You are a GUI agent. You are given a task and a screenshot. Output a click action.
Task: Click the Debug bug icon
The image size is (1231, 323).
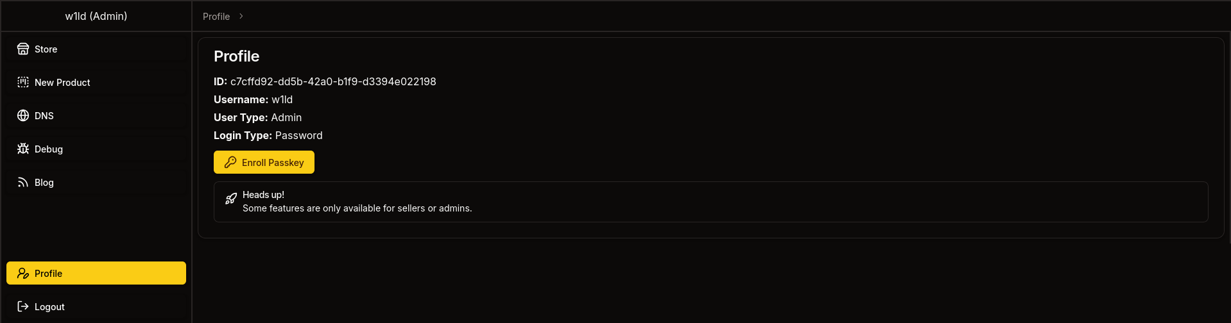(23, 149)
